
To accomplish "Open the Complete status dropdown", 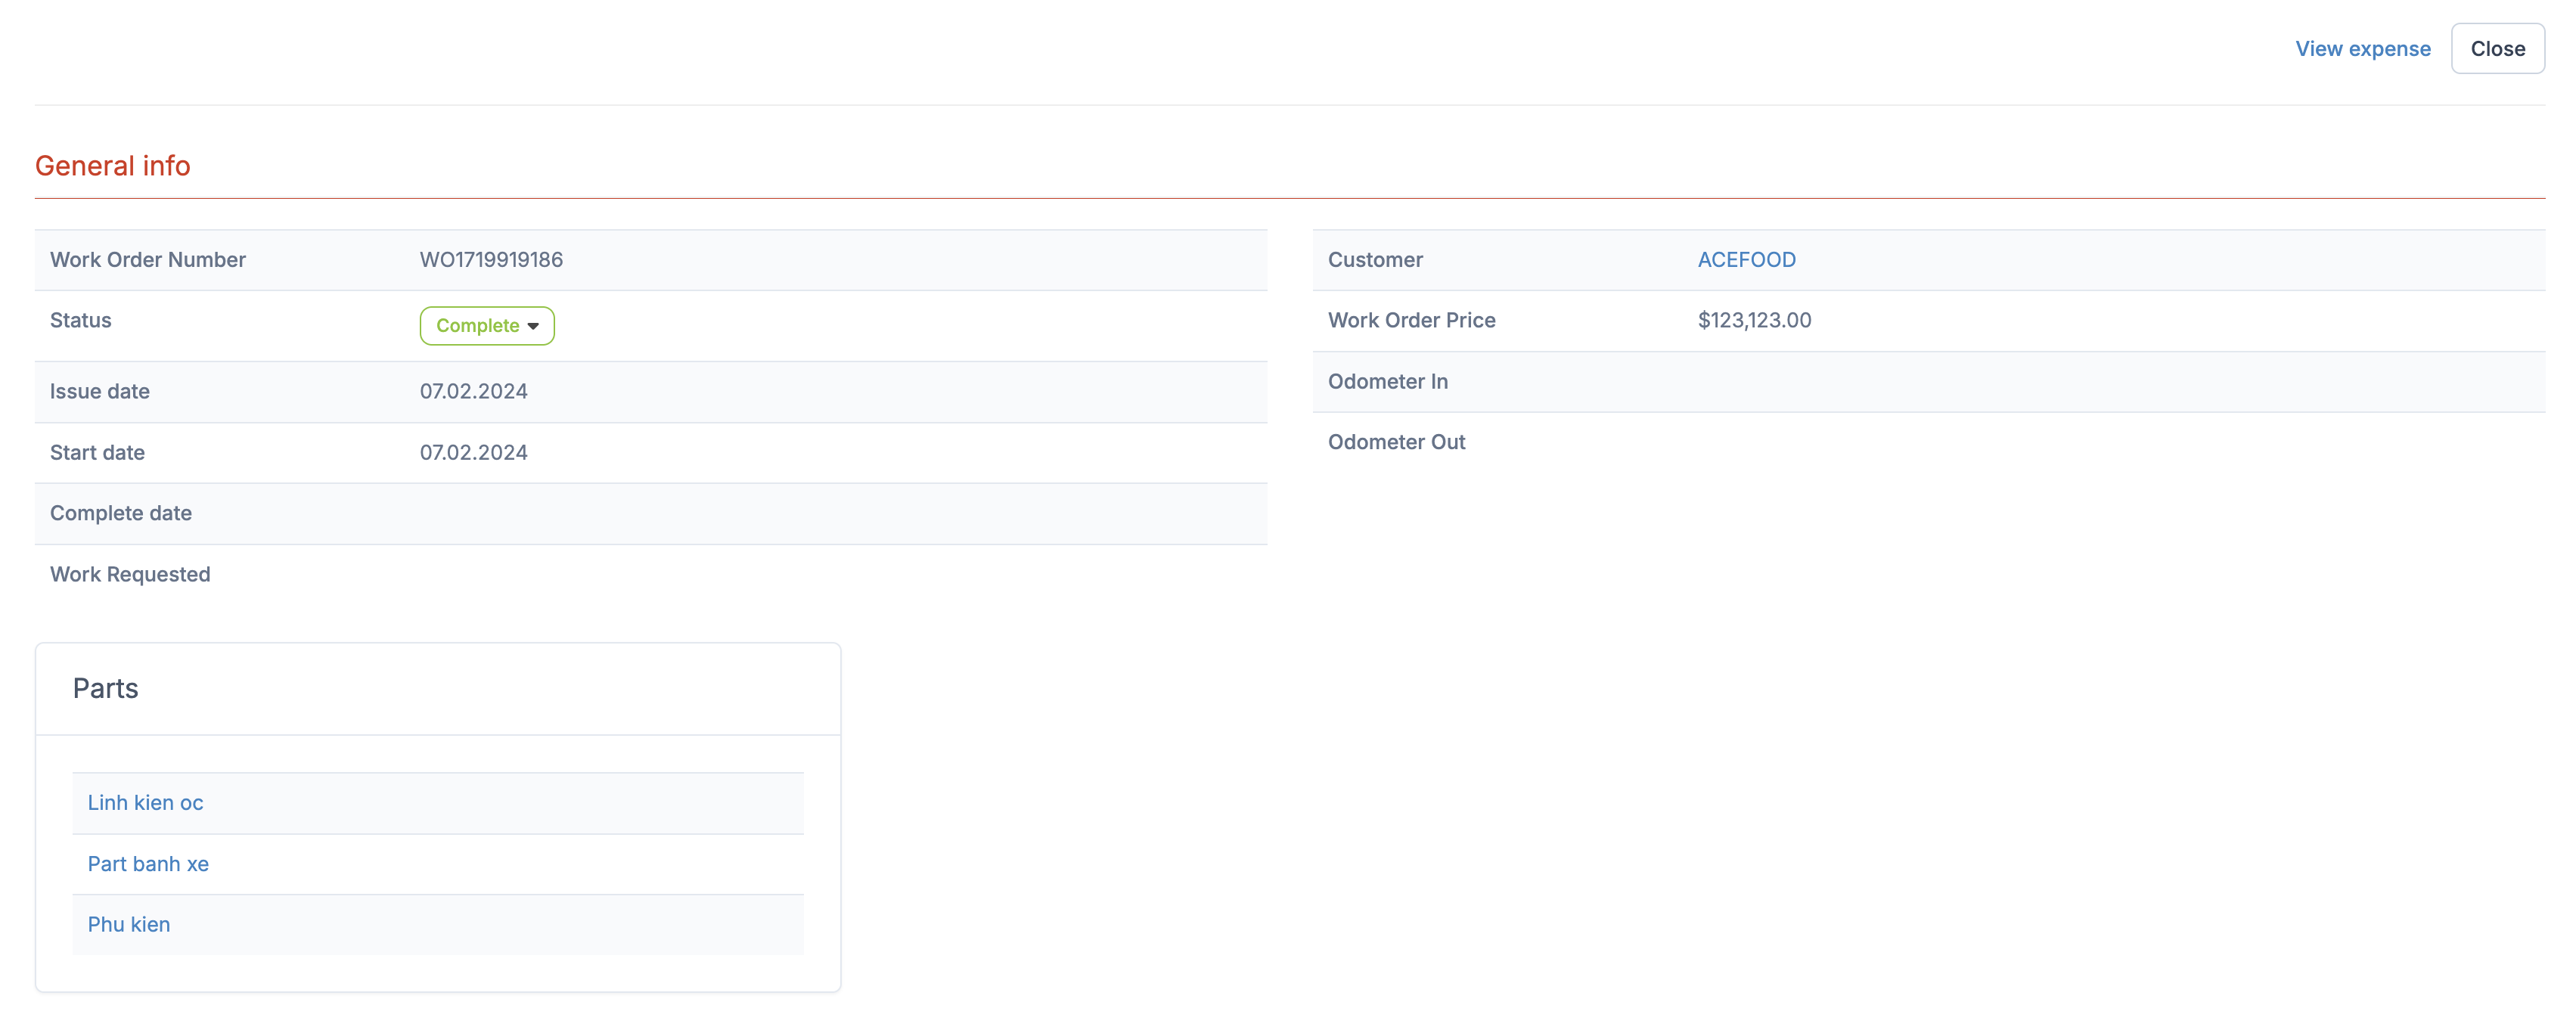I will tap(478, 326).
